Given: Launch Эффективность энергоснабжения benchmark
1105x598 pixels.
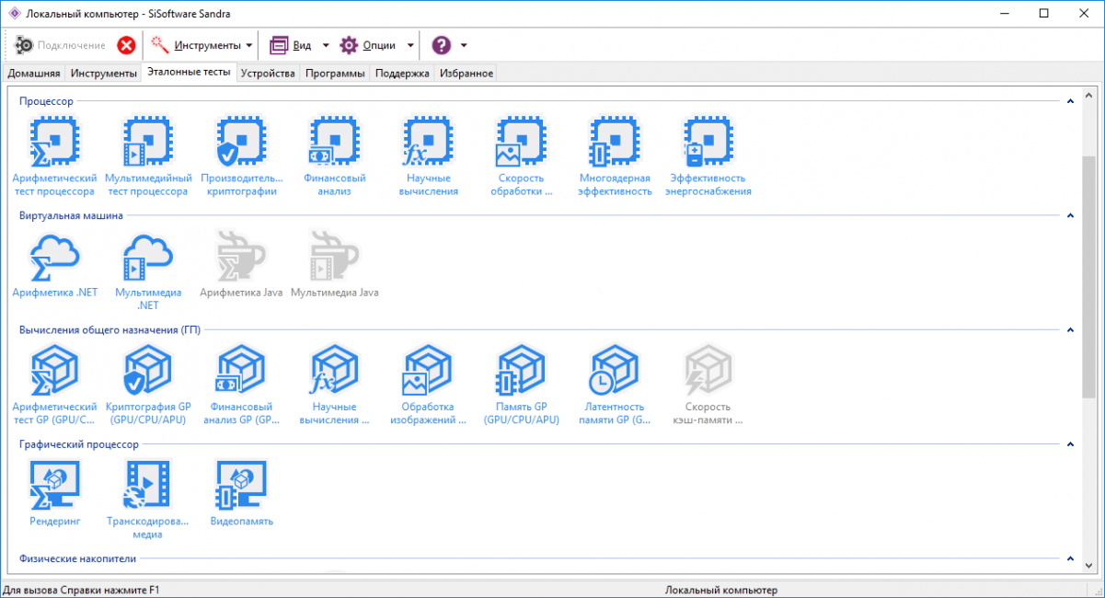Looking at the screenshot, I should pos(708,156).
